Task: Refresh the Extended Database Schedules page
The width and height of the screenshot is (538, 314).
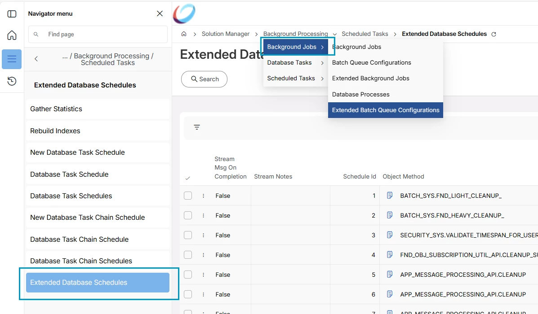Action: click(494, 34)
